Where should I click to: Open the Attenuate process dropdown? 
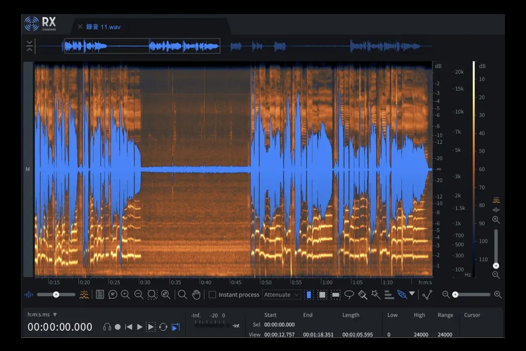point(281,295)
